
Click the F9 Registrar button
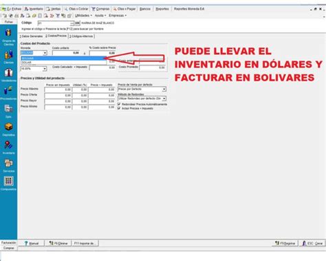point(285,243)
